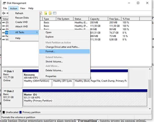Close the open Action menu
The height and width of the screenshot is (122, 154).
pos(14,8)
